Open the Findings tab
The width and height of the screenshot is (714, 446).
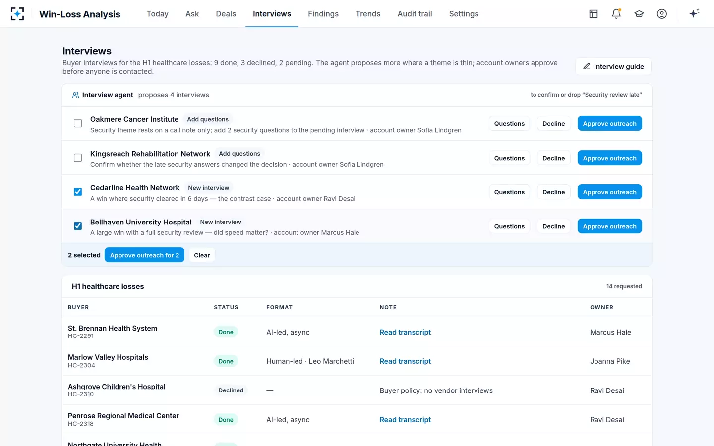(323, 14)
